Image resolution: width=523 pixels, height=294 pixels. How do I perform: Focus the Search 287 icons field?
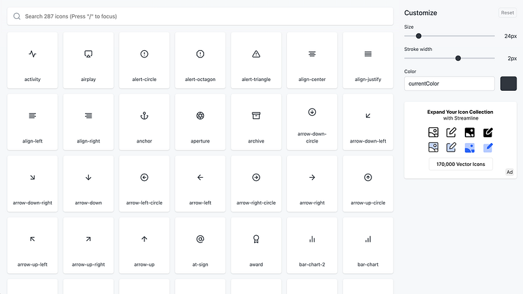[x=200, y=16]
